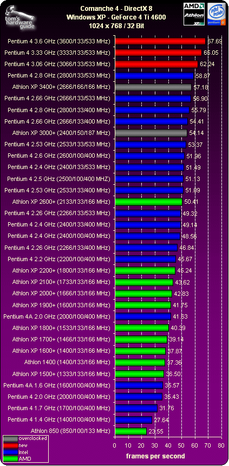Click the value 57.18
Image resolution: width=229 pixels, height=466 pixels.
click(201, 87)
